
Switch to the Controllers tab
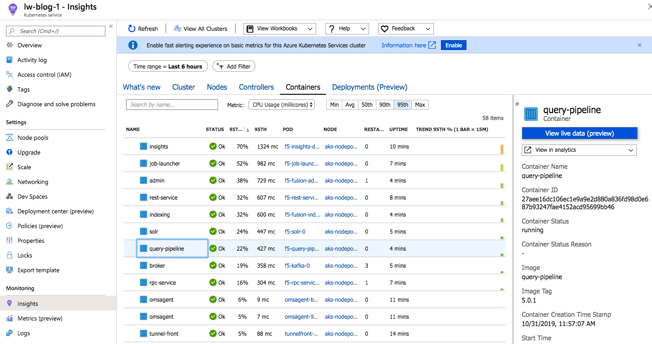(256, 87)
